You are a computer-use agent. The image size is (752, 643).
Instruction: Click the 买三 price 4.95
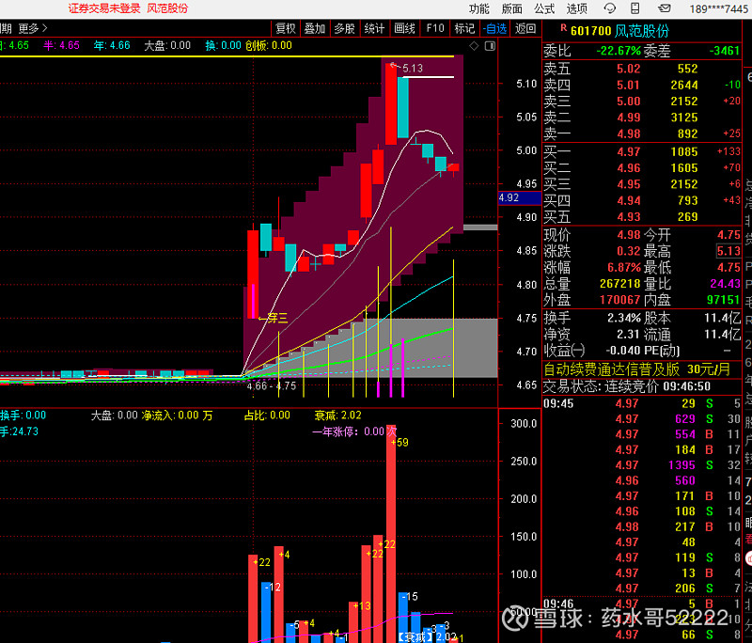pos(628,184)
